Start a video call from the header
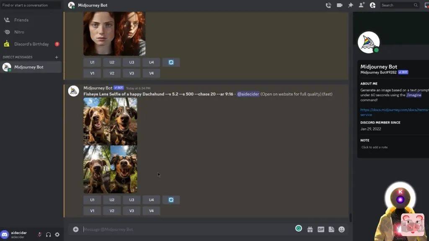Screen dimensions: 429x241 point(339,5)
